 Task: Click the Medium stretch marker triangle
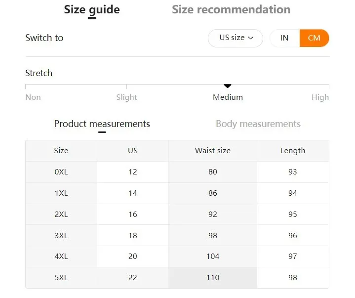point(228,86)
